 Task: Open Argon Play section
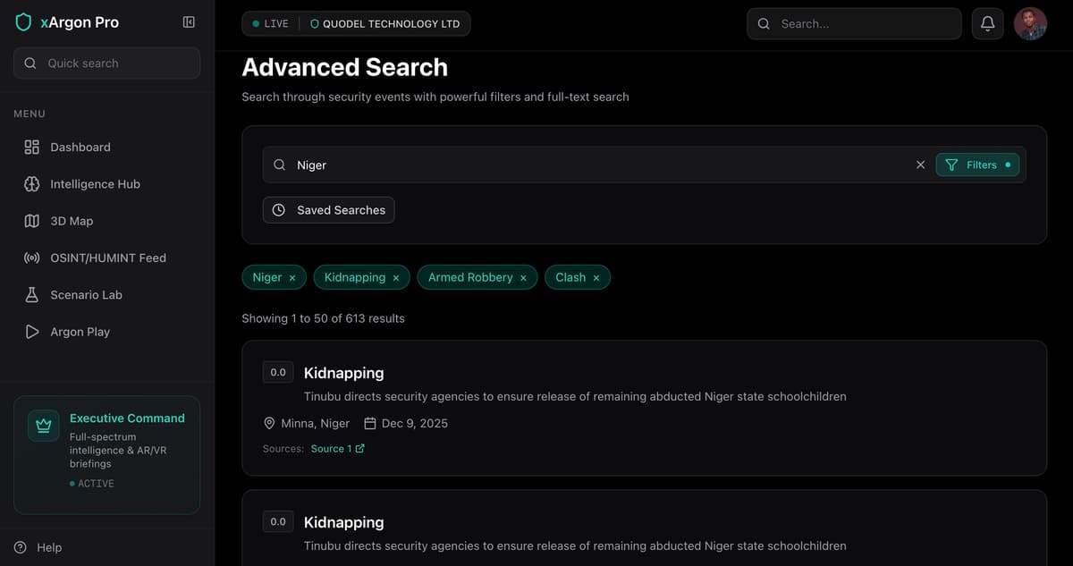pyautogui.click(x=80, y=332)
